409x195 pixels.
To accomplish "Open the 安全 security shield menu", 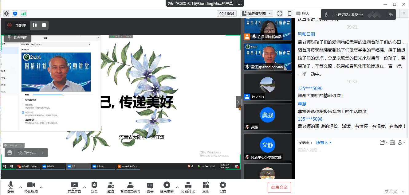I will tap(94, 185).
